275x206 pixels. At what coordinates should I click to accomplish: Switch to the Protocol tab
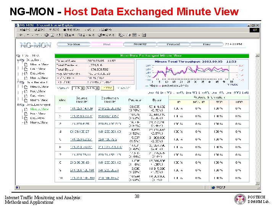click(173, 44)
